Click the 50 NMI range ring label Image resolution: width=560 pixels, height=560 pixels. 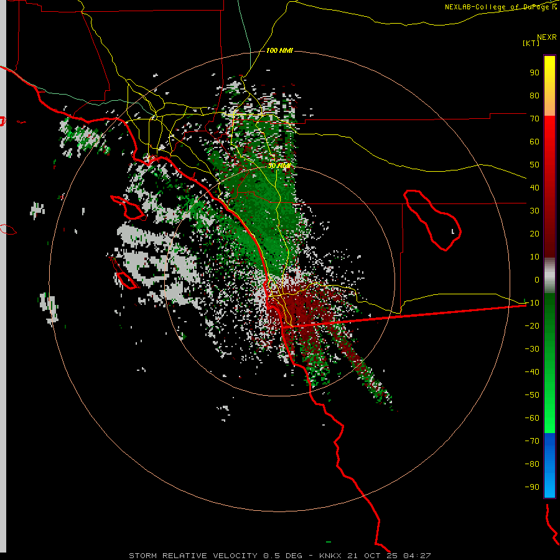pyautogui.click(x=279, y=166)
